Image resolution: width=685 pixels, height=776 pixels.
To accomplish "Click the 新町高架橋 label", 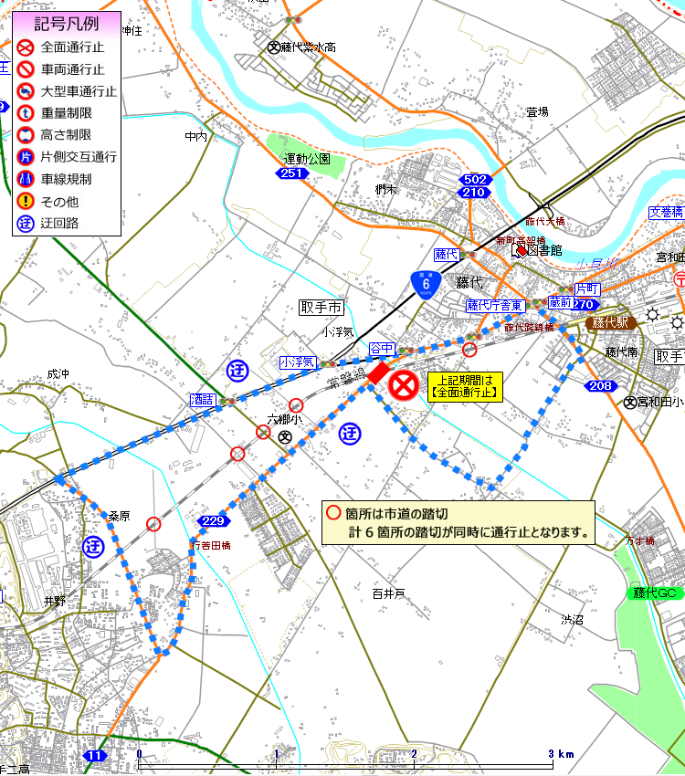I will point(521,240).
